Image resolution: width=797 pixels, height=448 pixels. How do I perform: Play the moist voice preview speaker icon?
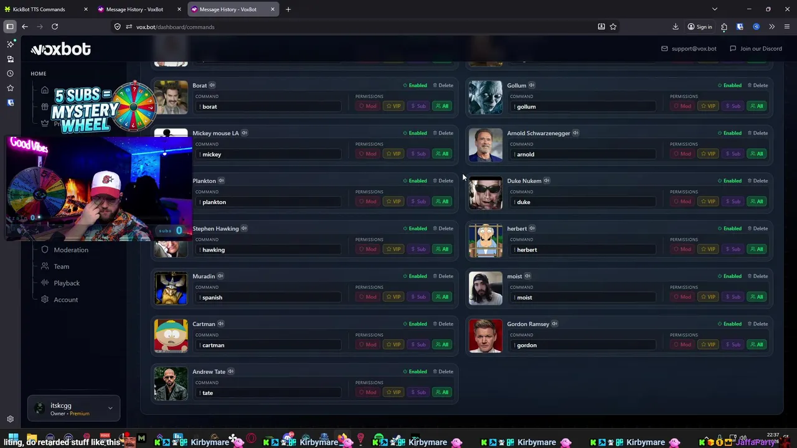528,276
